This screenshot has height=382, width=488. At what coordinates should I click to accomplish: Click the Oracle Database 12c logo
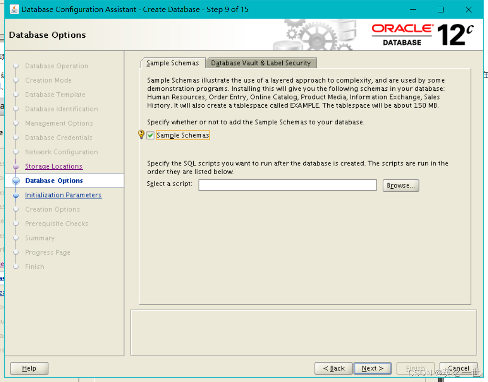pos(422,35)
